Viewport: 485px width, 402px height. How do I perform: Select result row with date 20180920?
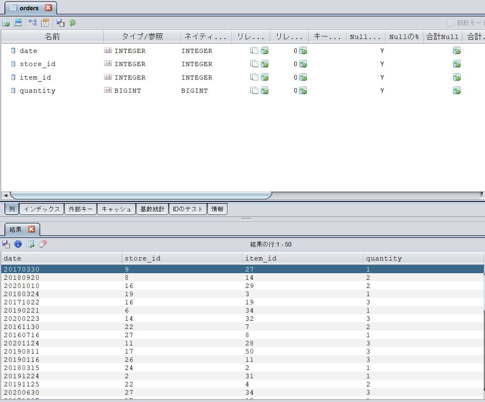point(243,278)
